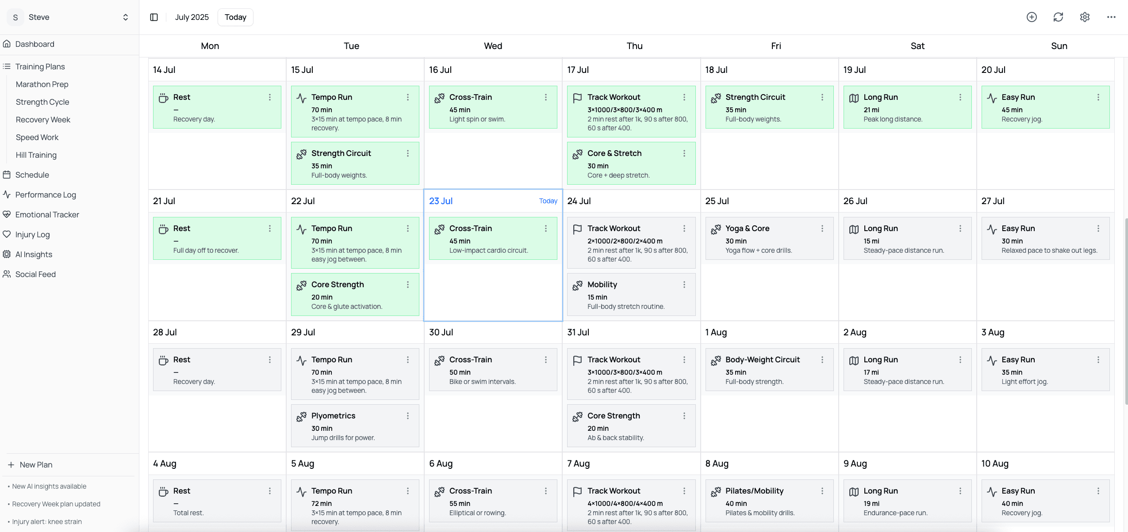The height and width of the screenshot is (532, 1128).
Task: Click the add workout plus icon
Action: (x=1032, y=17)
